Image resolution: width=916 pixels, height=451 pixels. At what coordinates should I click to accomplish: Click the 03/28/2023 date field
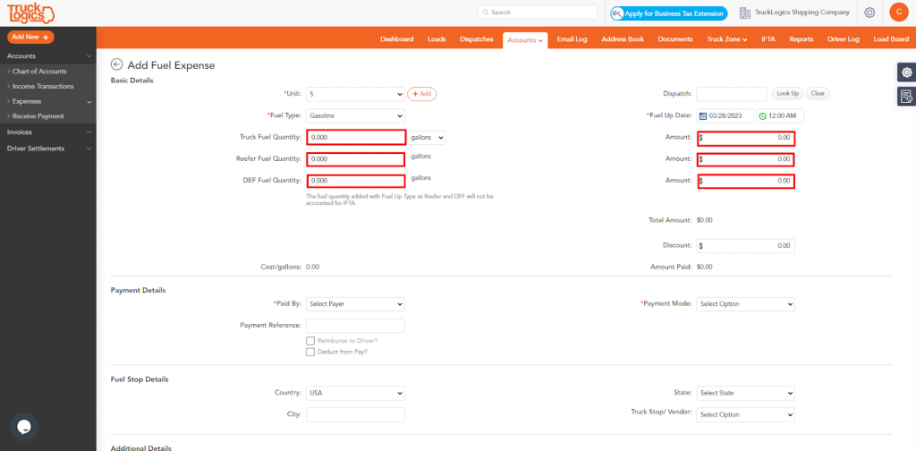point(725,115)
